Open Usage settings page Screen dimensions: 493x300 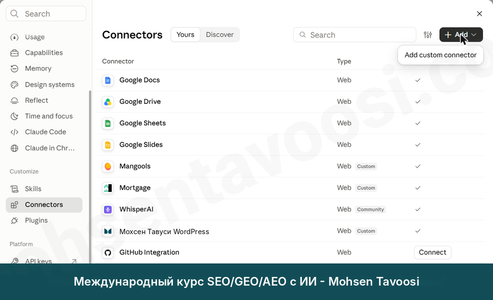click(x=44, y=37)
